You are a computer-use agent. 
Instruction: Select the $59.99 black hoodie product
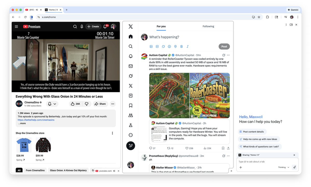tap(43, 145)
